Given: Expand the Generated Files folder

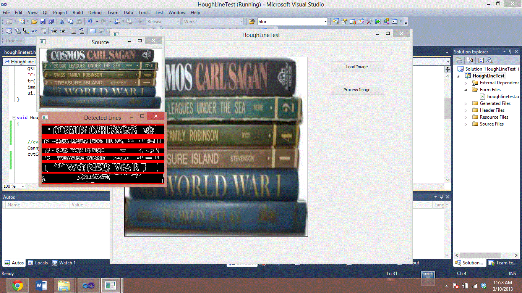Looking at the screenshot, I should coord(465,103).
